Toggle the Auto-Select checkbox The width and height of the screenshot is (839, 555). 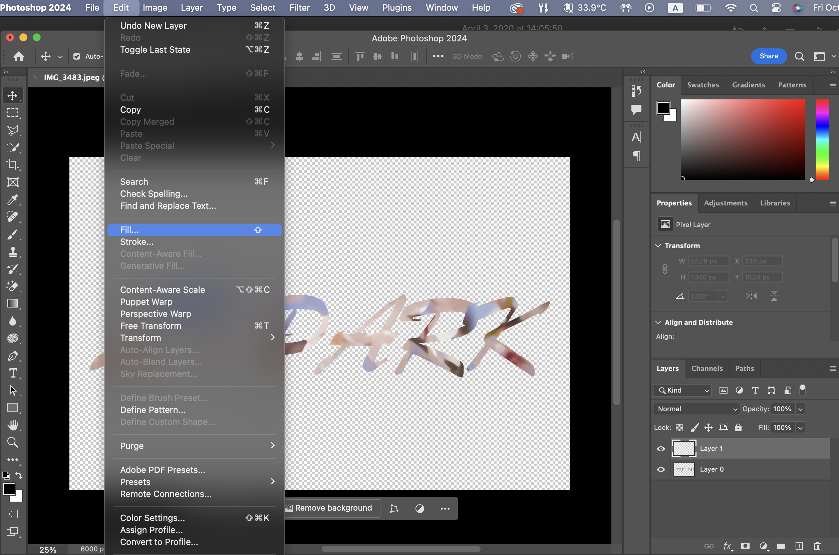[x=76, y=56]
